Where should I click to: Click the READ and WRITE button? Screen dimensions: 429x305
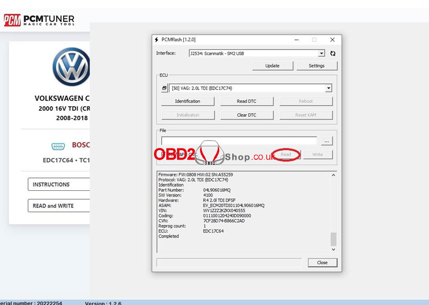point(59,206)
